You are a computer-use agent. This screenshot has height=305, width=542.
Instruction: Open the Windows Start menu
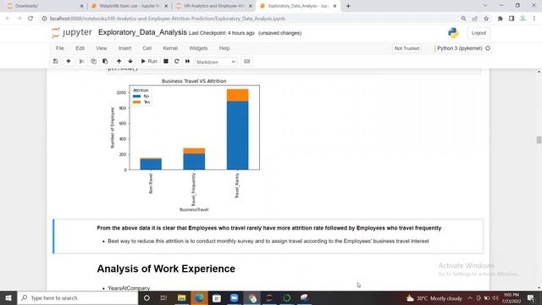(x=8, y=297)
